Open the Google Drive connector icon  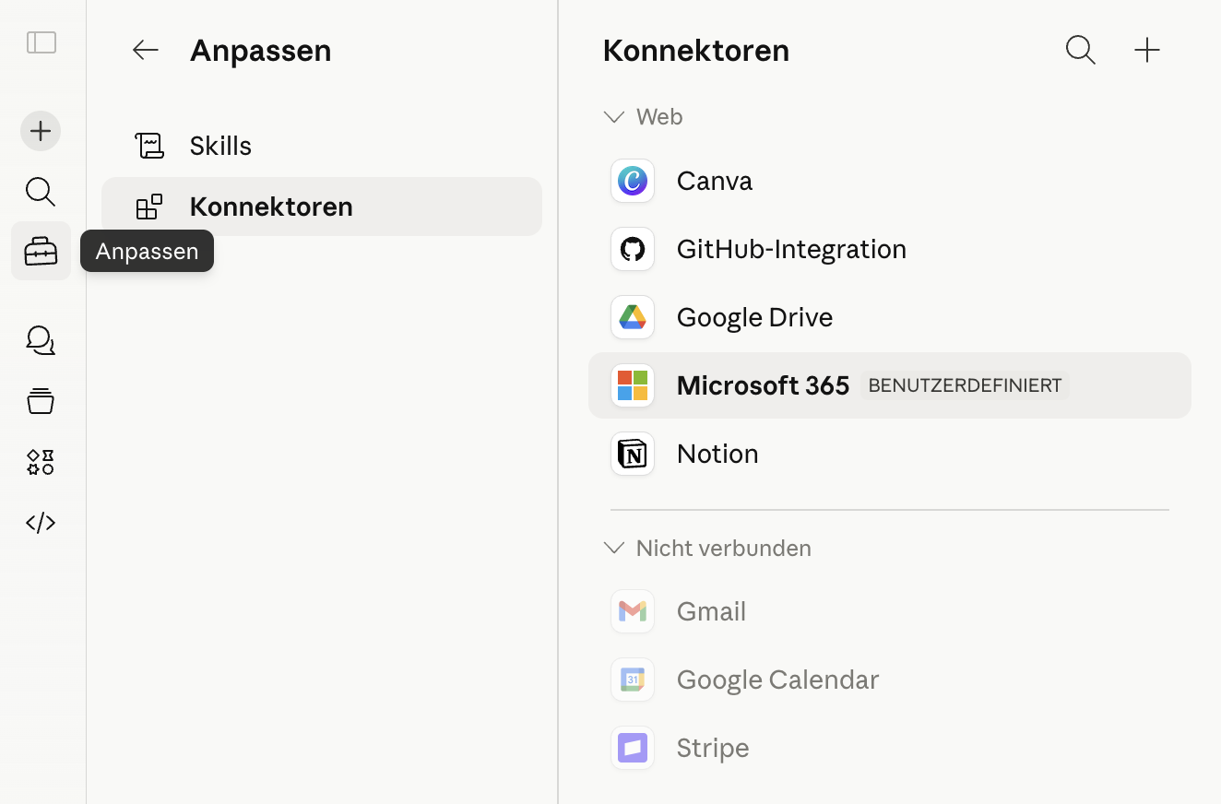pyautogui.click(x=633, y=317)
